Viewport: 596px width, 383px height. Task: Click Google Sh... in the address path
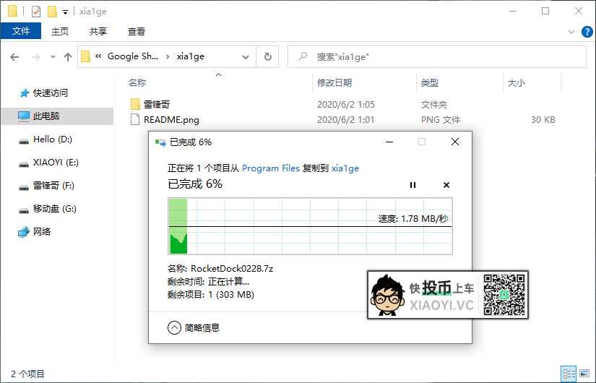point(133,56)
